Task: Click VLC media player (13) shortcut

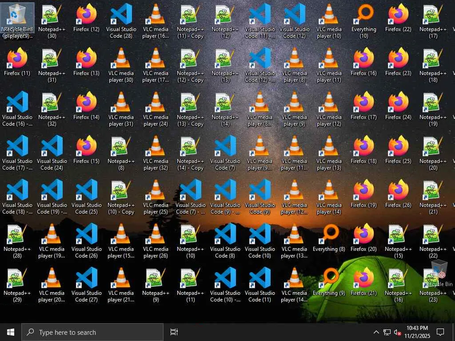Action: tap(329, 153)
